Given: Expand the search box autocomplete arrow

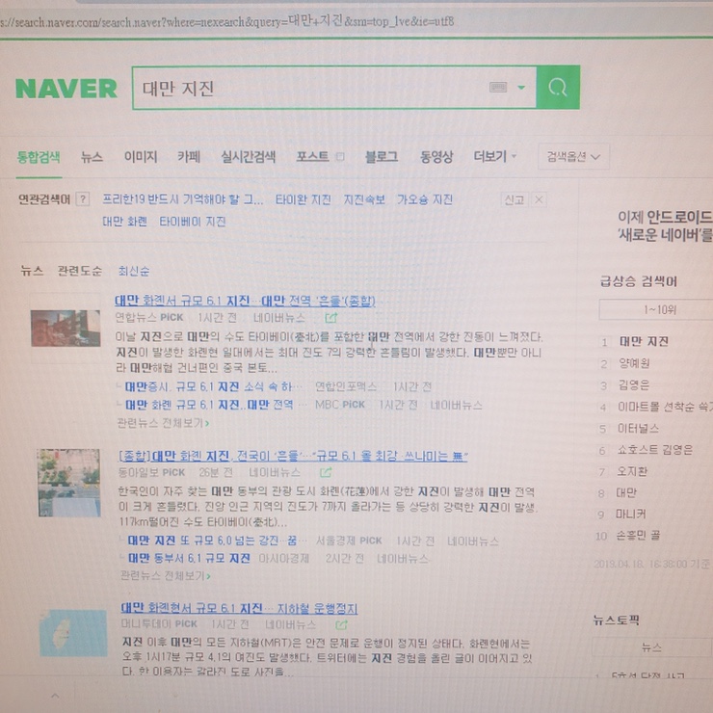Looking at the screenshot, I should [x=521, y=88].
